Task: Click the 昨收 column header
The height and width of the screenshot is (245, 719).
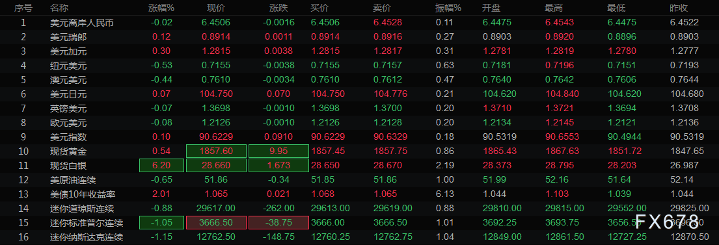Action: tap(679, 8)
